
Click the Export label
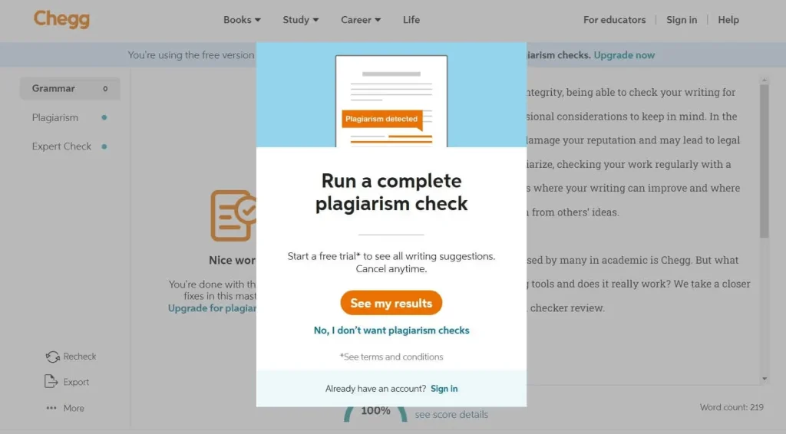(76, 382)
